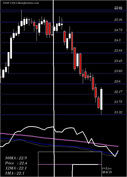Click the <<Live MACD label
The image size is (127, 177).
[x=107, y=170]
